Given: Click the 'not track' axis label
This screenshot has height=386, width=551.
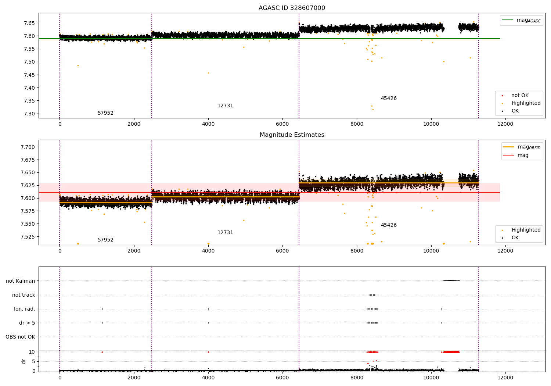Looking at the screenshot, I should point(24,295).
